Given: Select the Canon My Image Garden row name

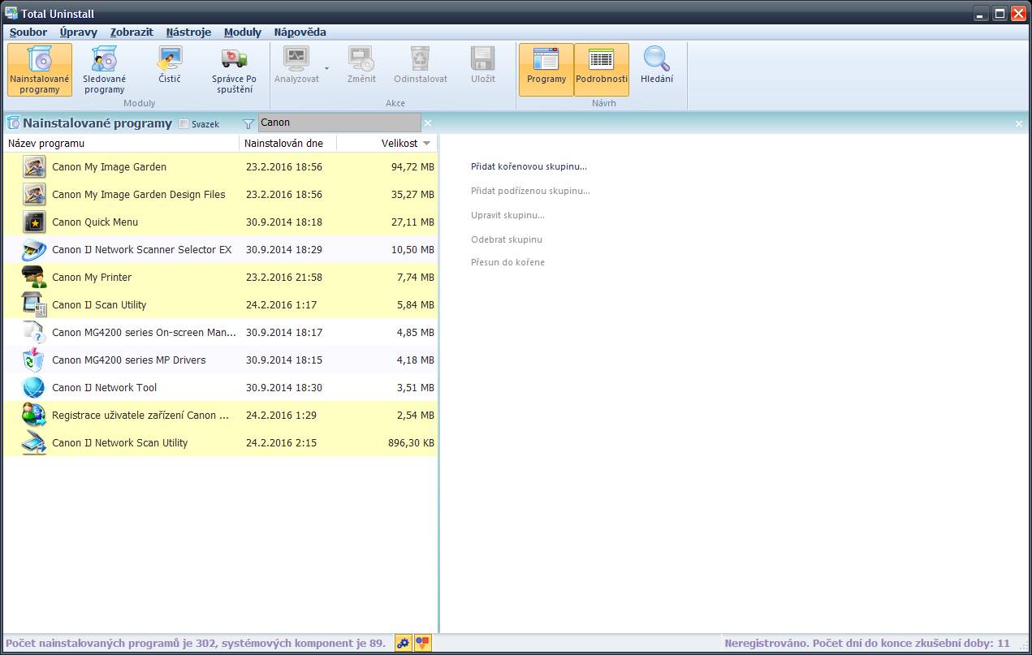Looking at the screenshot, I should pos(109,166).
